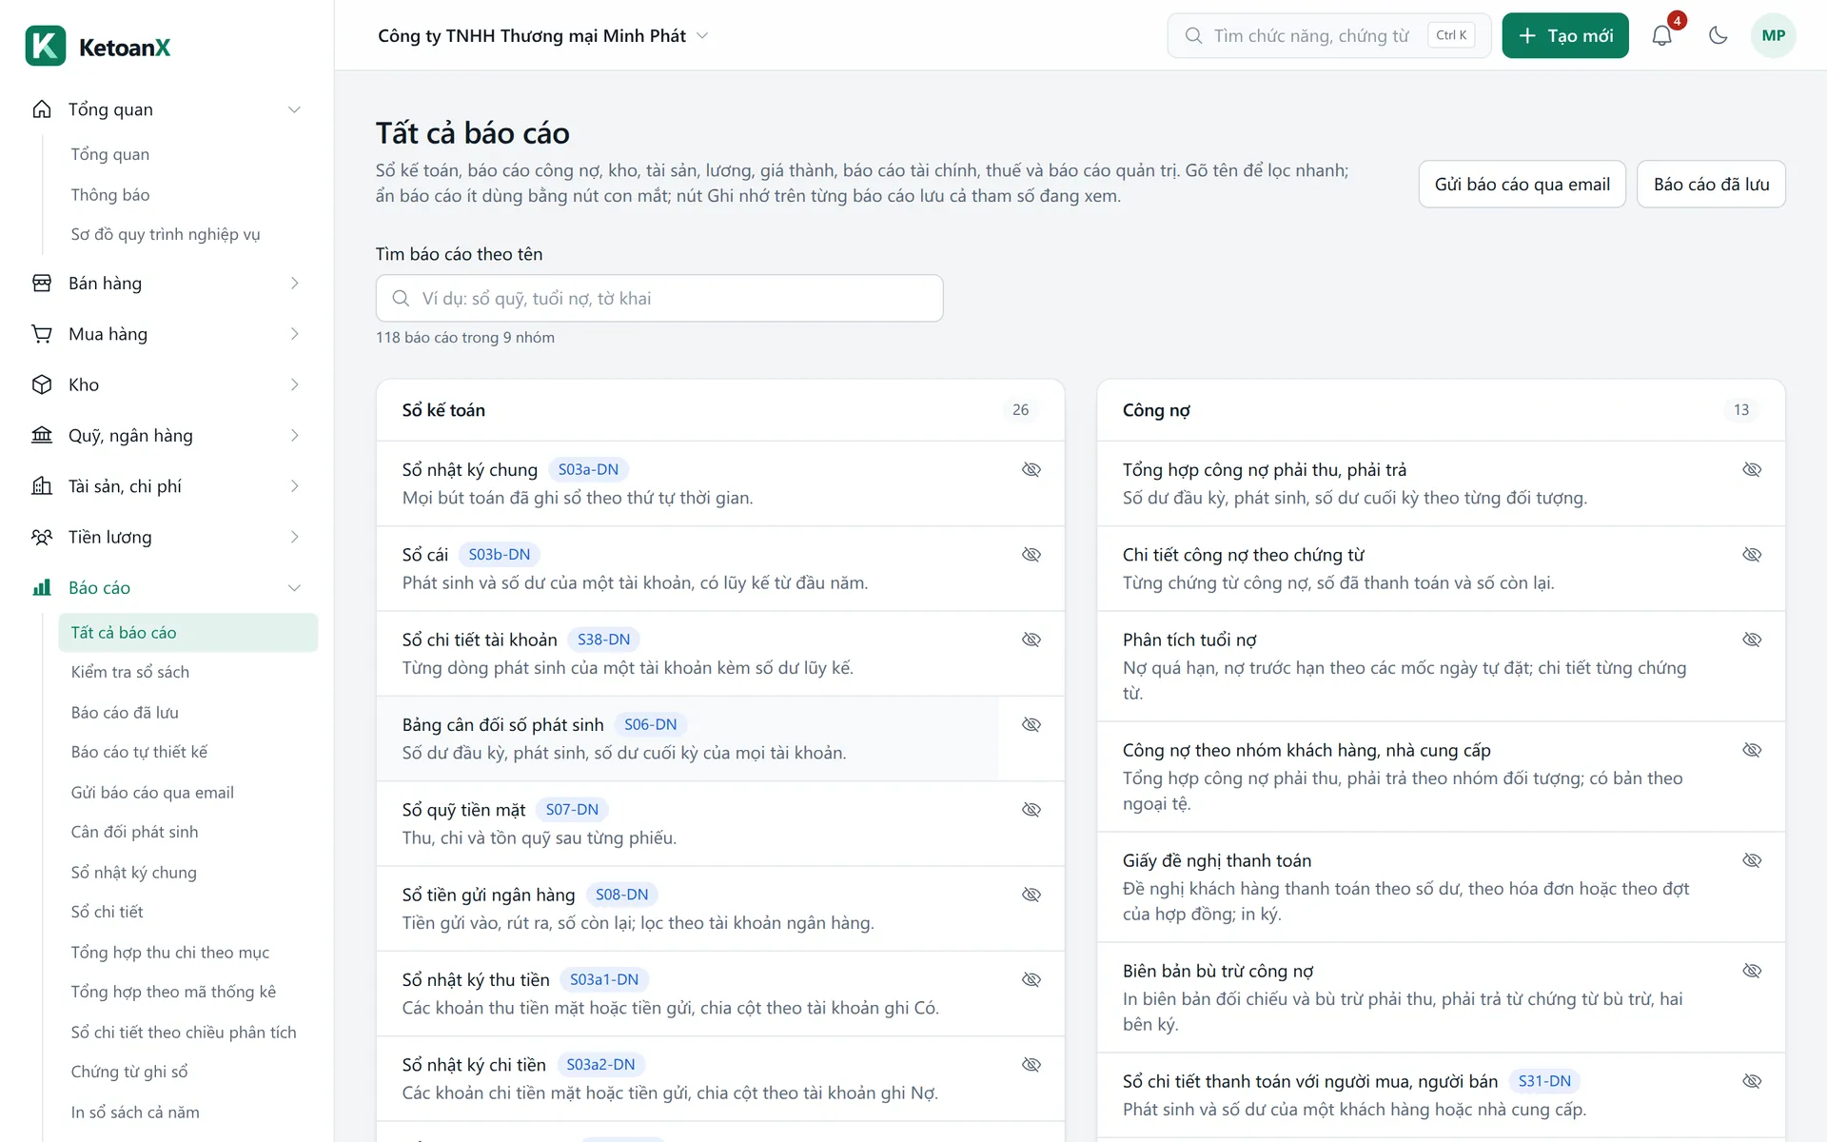Viewport: 1827px width, 1142px height.
Task: Click the KetoanX logo
Action: point(98,46)
